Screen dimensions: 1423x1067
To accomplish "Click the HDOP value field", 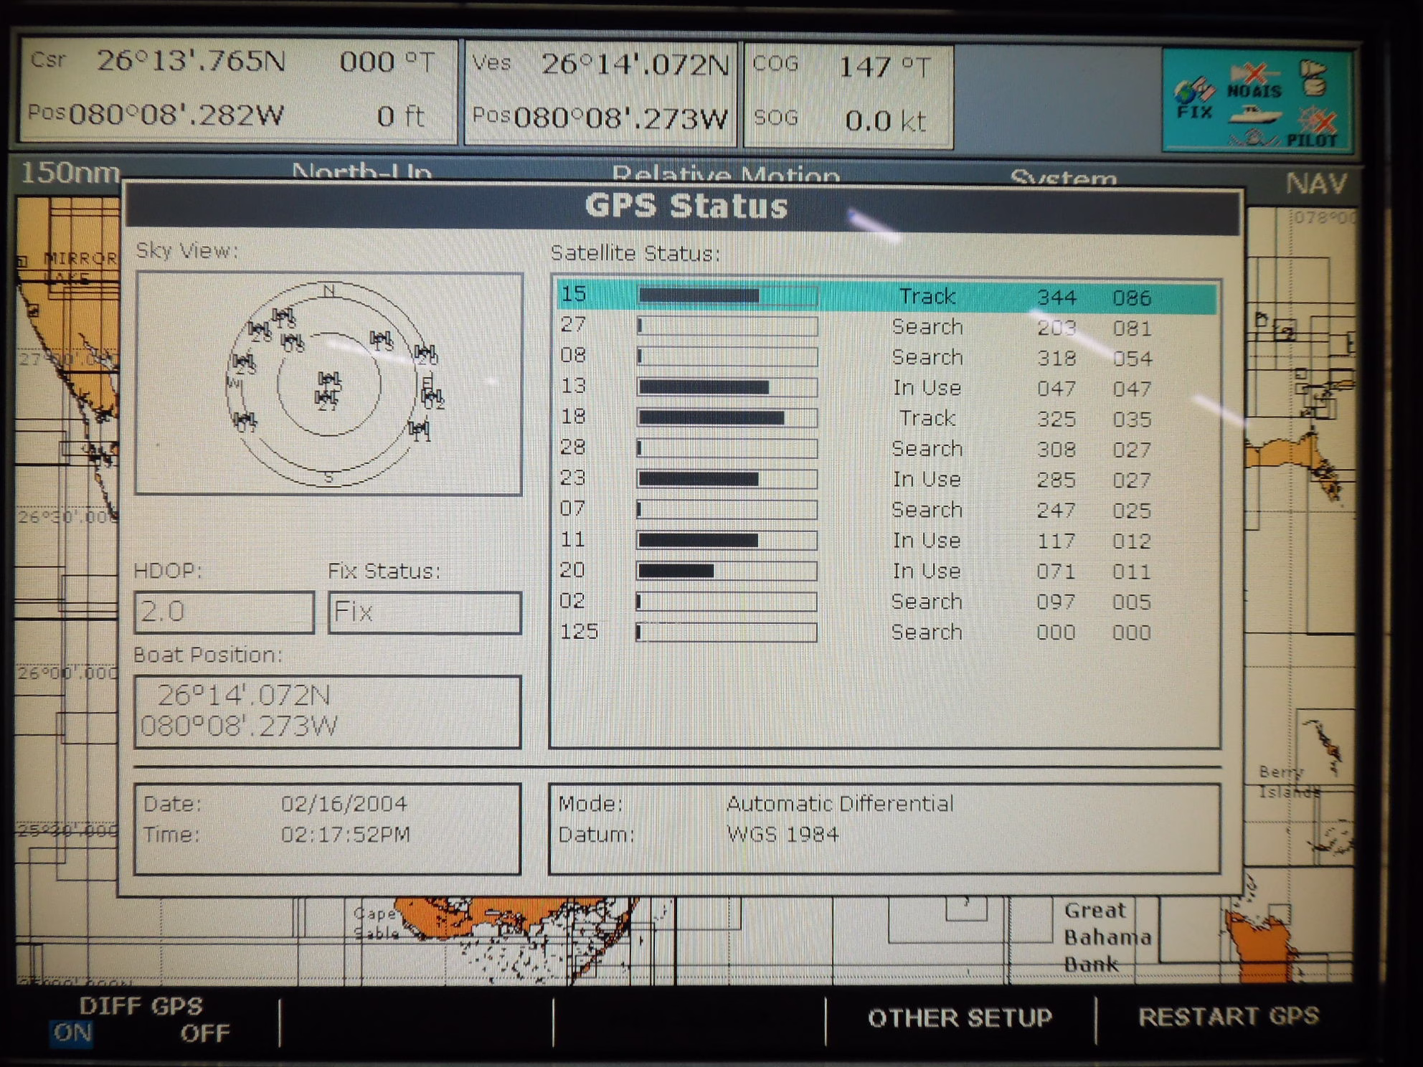I will [x=224, y=612].
